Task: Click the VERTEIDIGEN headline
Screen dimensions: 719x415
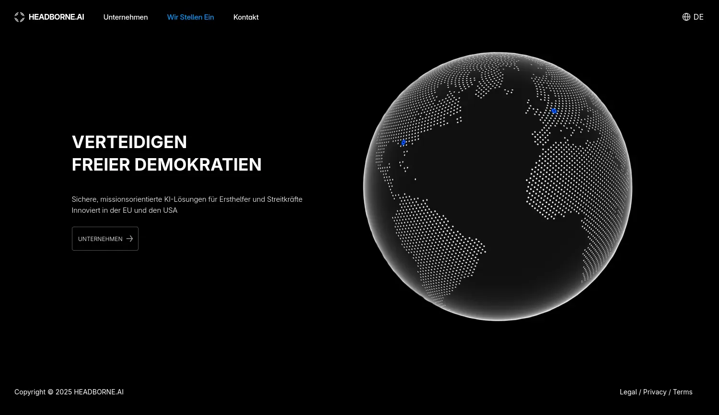Action: click(129, 142)
